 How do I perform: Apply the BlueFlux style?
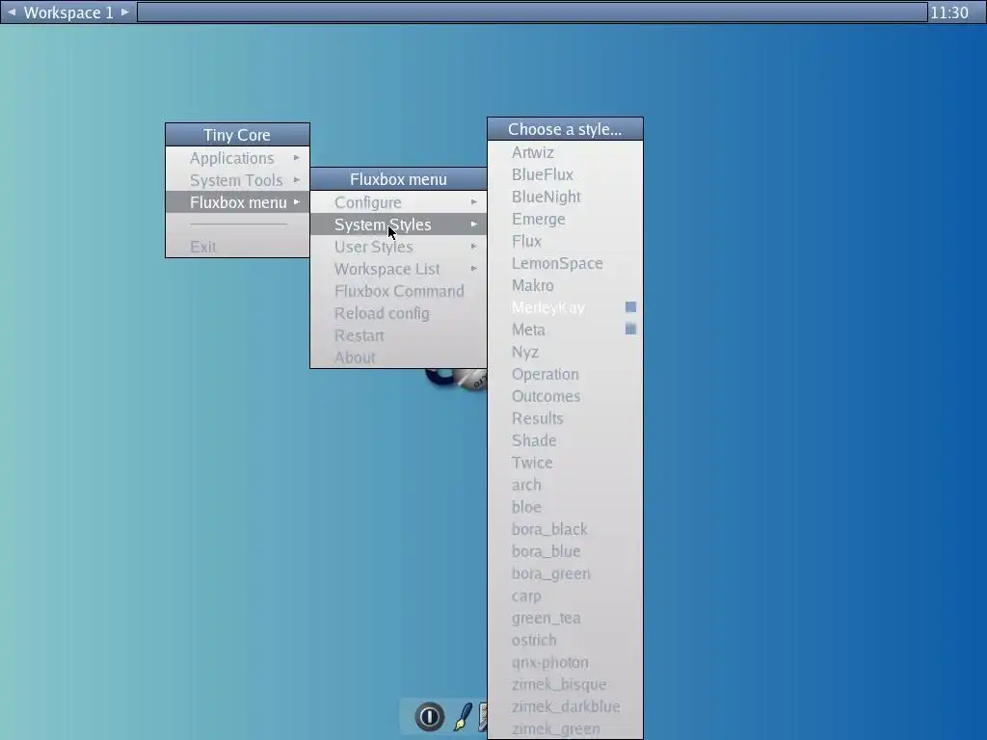coord(565,174)
